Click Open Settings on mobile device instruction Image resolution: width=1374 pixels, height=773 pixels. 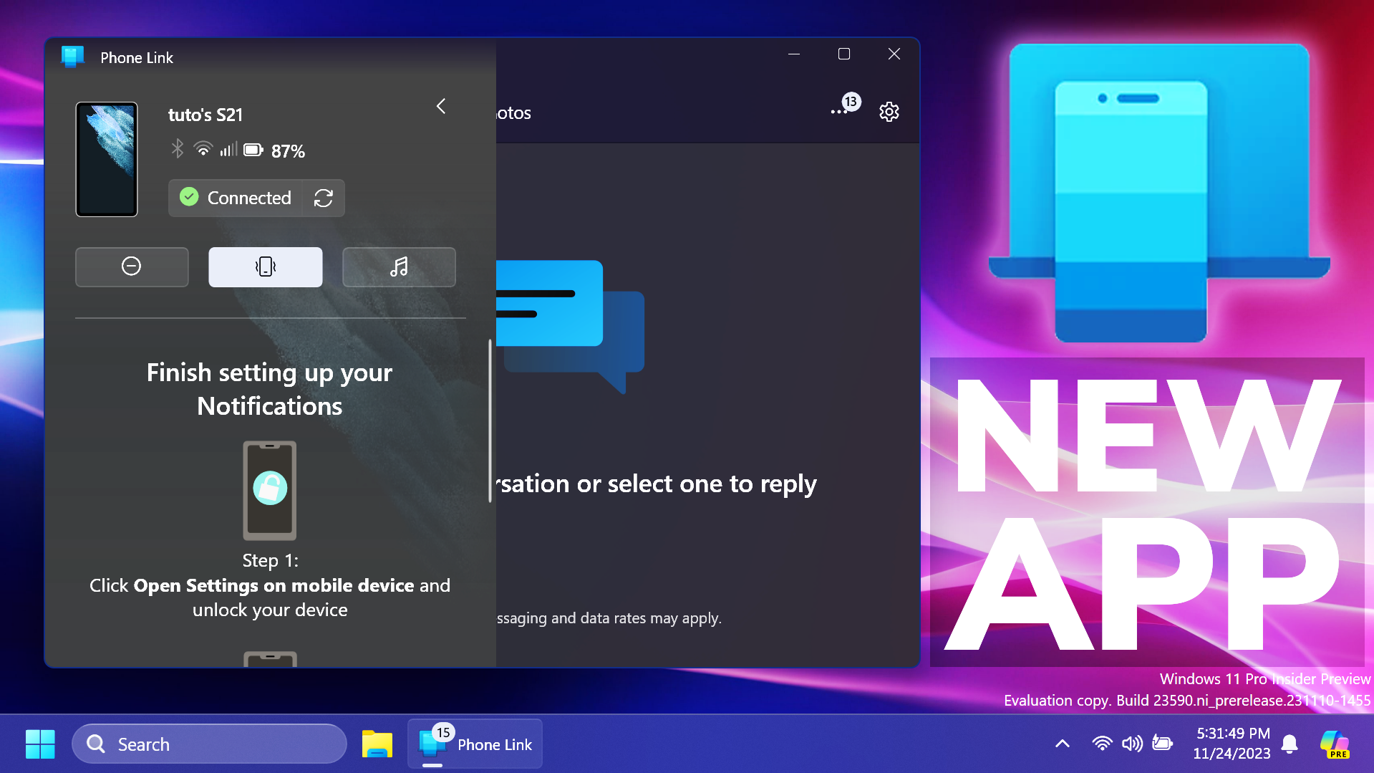coord(274,585)
